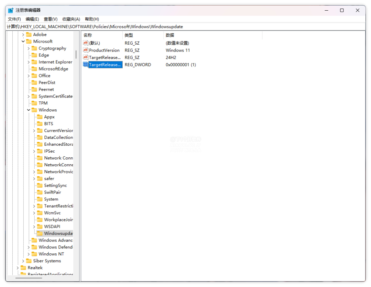Select the Network Connections key with space
Image resolution: width=371 pixels, height=287 pixels.
pos(58,158)
